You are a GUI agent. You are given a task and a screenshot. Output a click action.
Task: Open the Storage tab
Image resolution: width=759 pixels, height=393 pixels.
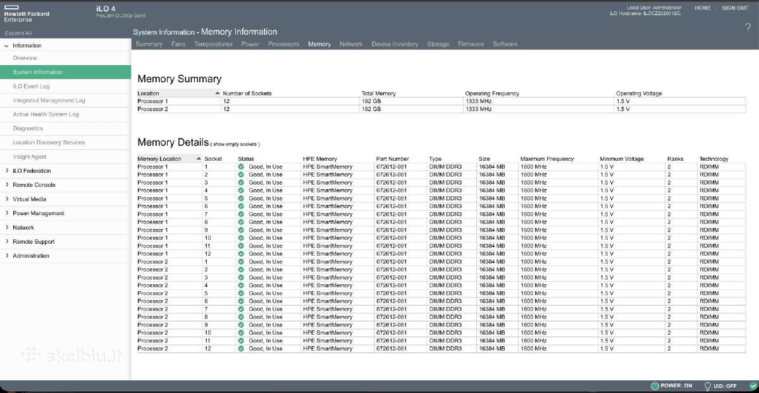coord(438,44)
